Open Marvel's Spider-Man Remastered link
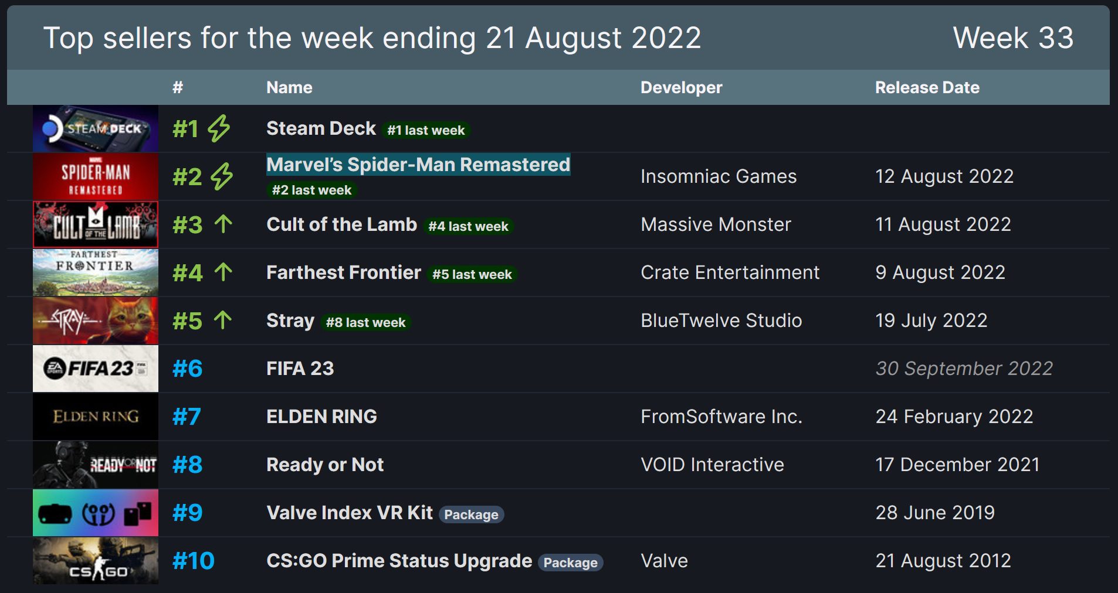The image size is (1118, 593). tap(418, 165)
